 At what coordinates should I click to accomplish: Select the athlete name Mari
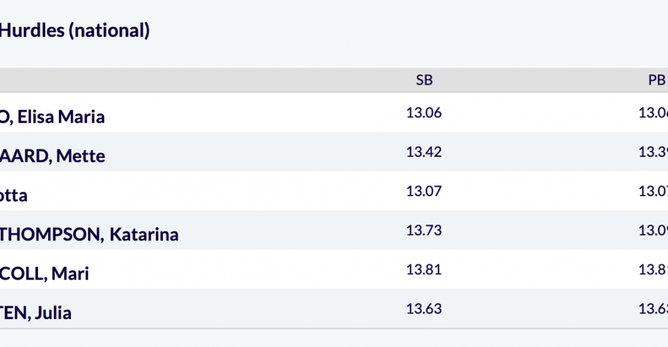(44, 274)
